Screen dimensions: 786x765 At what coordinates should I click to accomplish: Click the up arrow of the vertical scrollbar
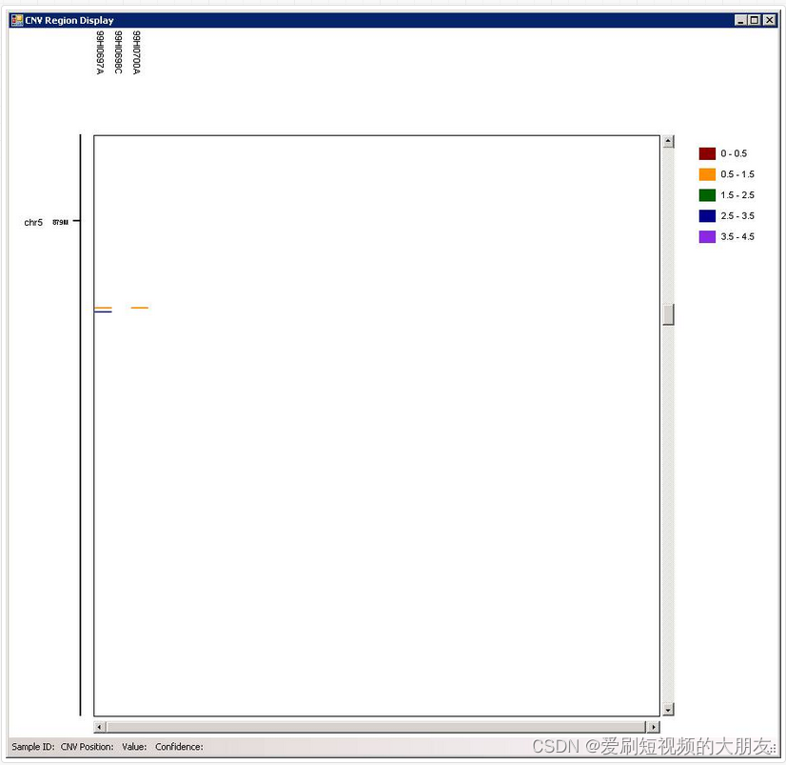669,139
